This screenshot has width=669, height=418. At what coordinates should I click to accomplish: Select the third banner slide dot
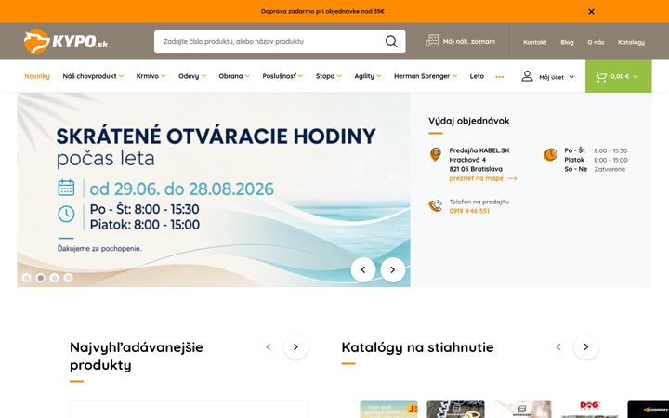click(54, 278)
